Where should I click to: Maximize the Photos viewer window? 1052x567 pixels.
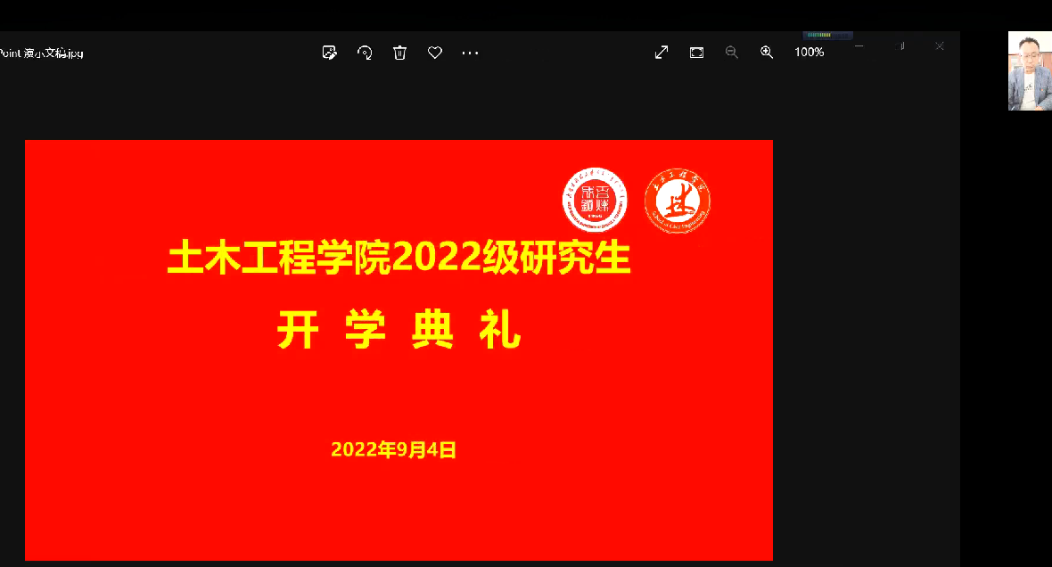tap(899, 45)
